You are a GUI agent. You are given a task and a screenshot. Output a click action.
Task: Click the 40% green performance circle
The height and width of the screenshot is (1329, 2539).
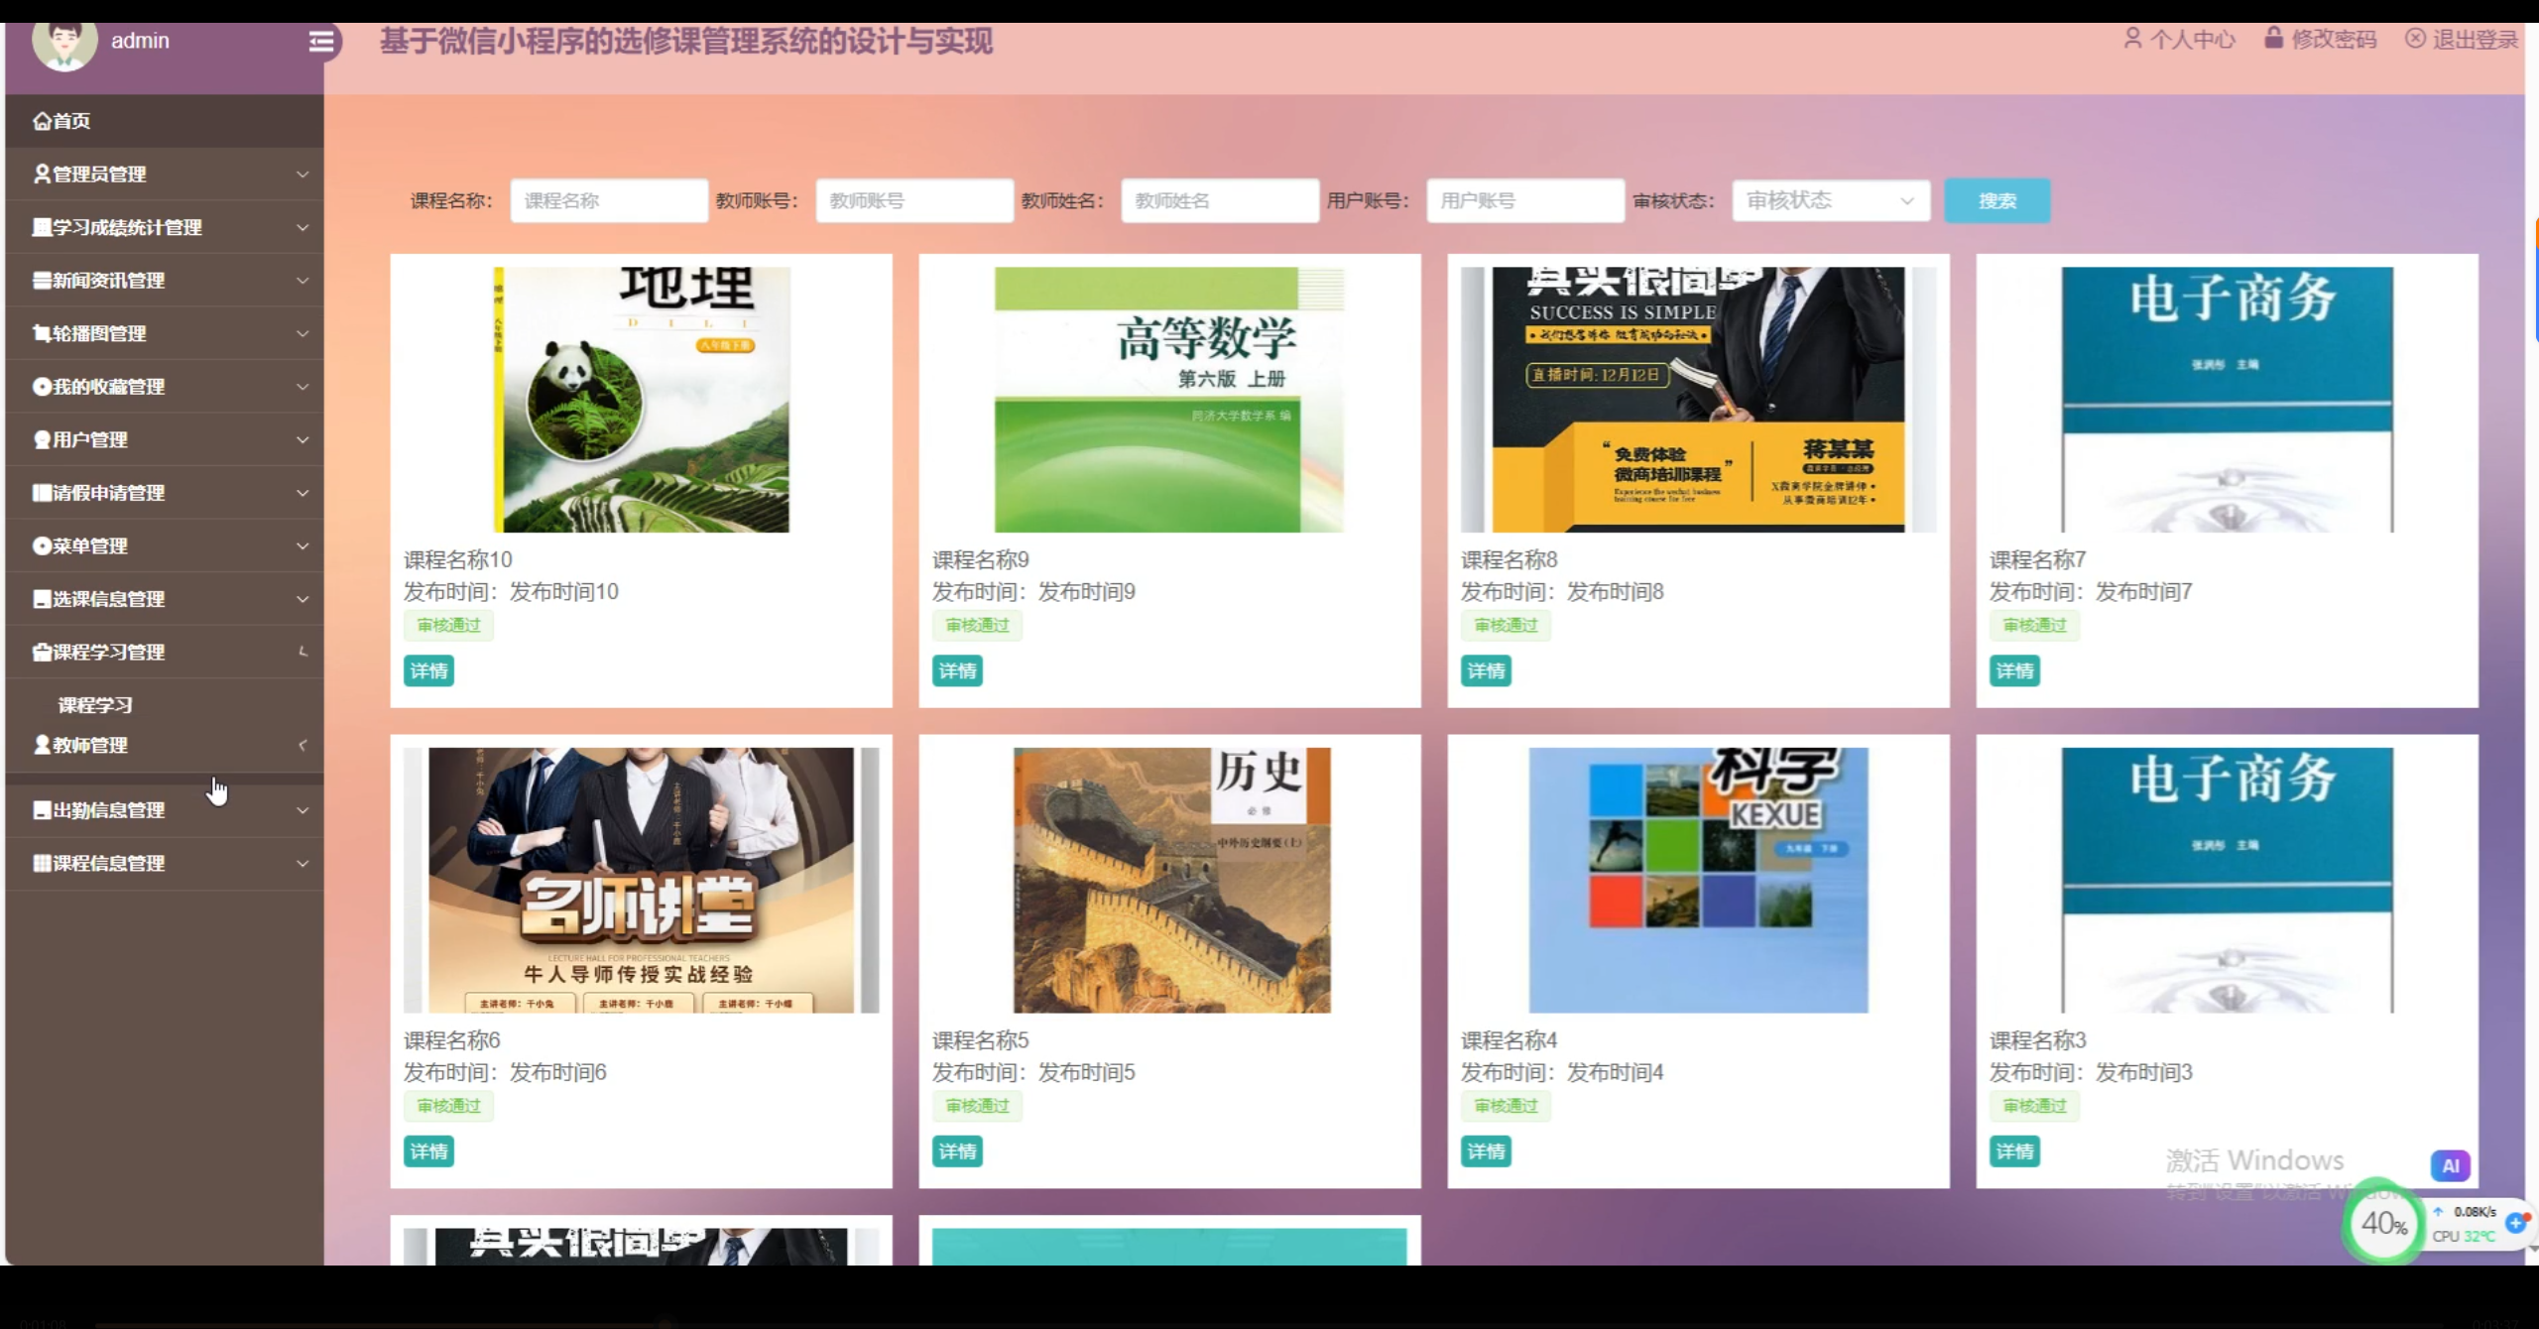[2383, 1224]
